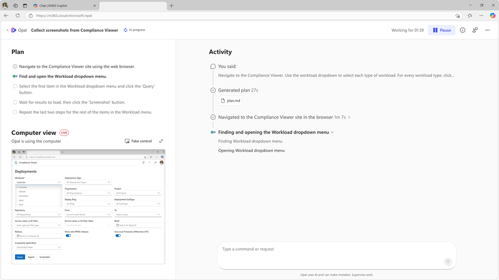The image size is (499, 280).
Task: Choose Word in the Workload menu
Action: pos(21,200)
